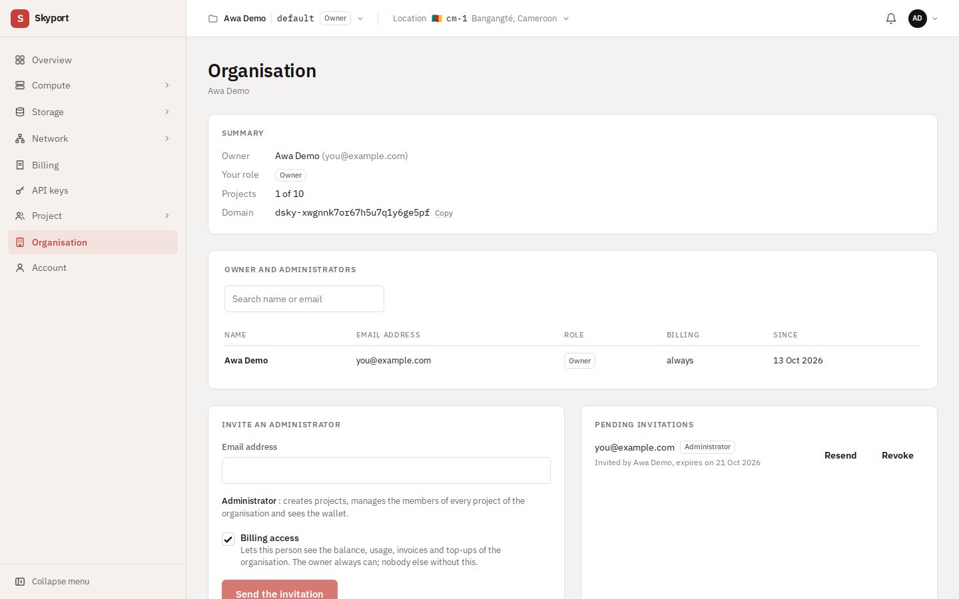Expand the Compute submenu chevron
The width and height of the screenshot is (959, 599).
(167, 85)
